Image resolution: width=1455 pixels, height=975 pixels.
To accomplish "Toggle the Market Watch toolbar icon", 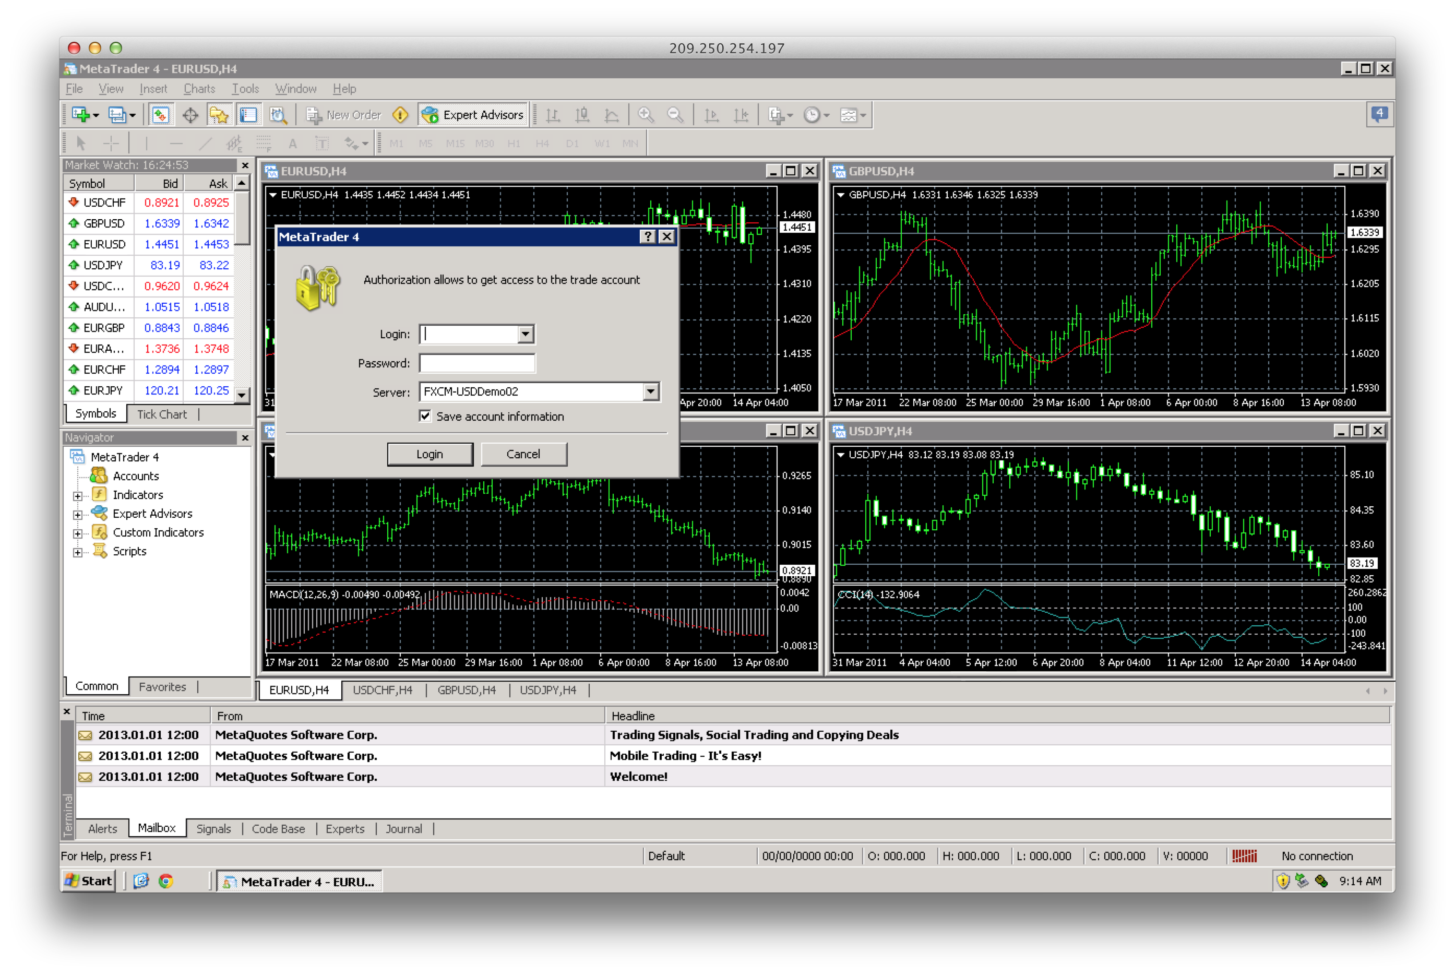I will click(160, 115).
